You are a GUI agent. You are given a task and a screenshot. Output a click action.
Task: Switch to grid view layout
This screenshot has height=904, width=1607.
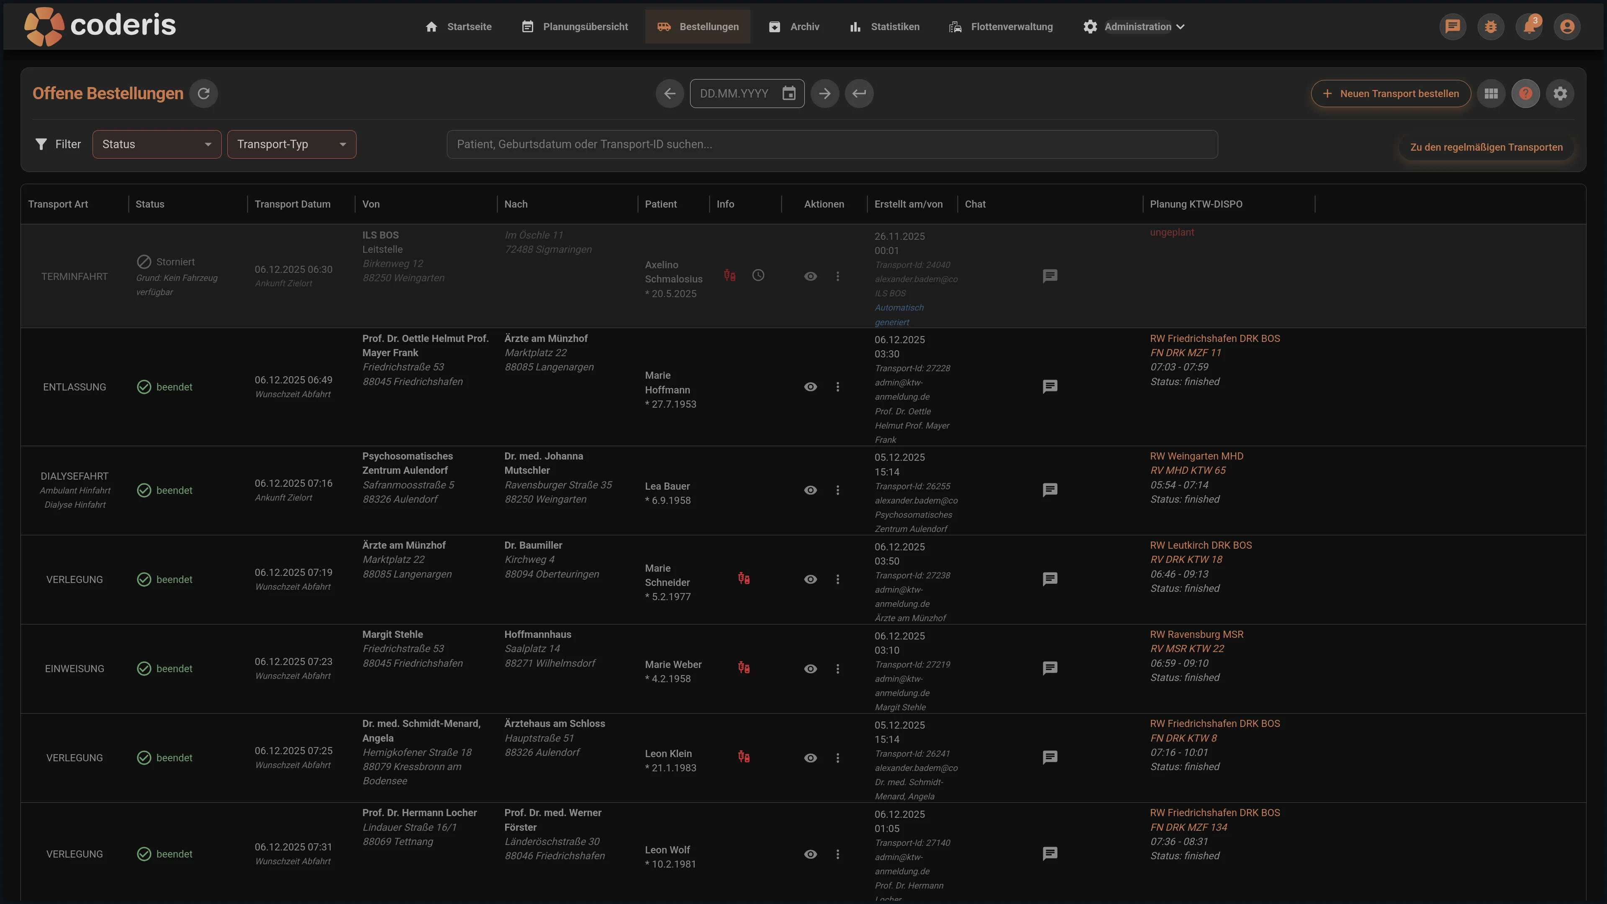tap(1491, 94)
